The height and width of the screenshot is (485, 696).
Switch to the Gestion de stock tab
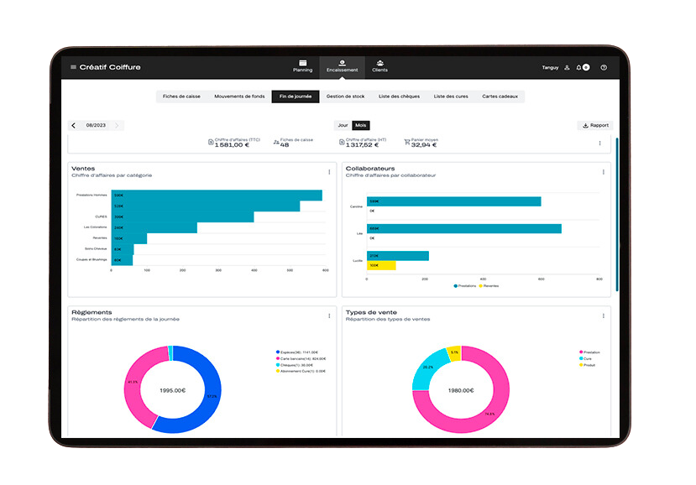click(344, 96)
